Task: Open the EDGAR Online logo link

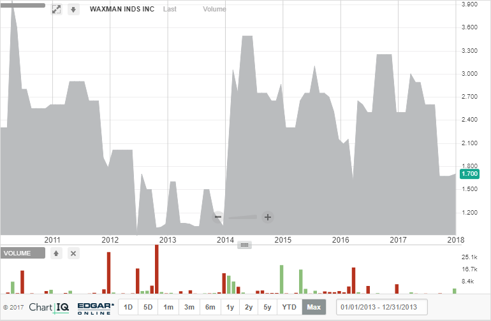Action: (x=96, y=308)
